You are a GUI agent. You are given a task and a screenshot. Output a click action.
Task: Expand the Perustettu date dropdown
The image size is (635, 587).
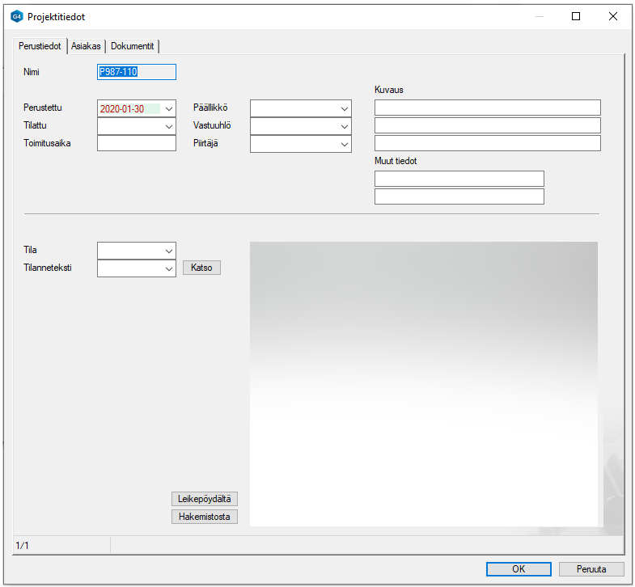click(x=168, y=108)
